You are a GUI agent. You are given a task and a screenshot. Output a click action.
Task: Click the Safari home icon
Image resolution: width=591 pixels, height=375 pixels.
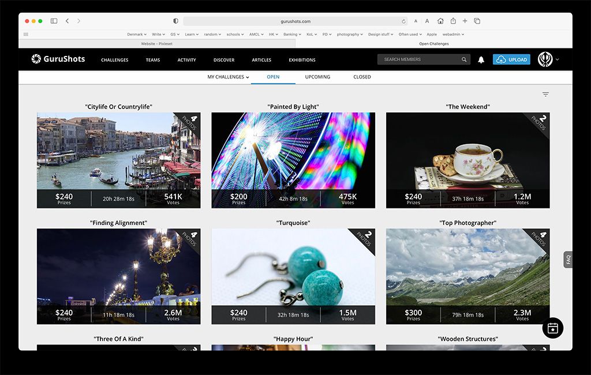[440, 21]
